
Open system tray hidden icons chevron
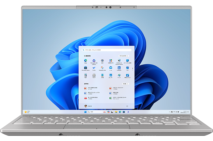(169, 112)
